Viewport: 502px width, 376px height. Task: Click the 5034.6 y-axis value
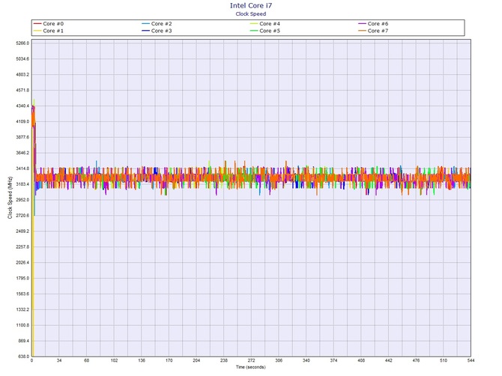22,59
